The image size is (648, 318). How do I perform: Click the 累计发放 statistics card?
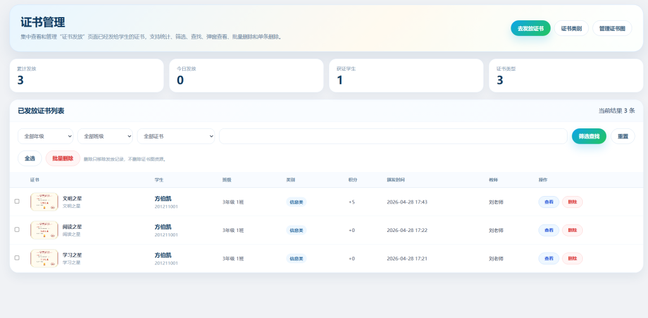point(87,76)
